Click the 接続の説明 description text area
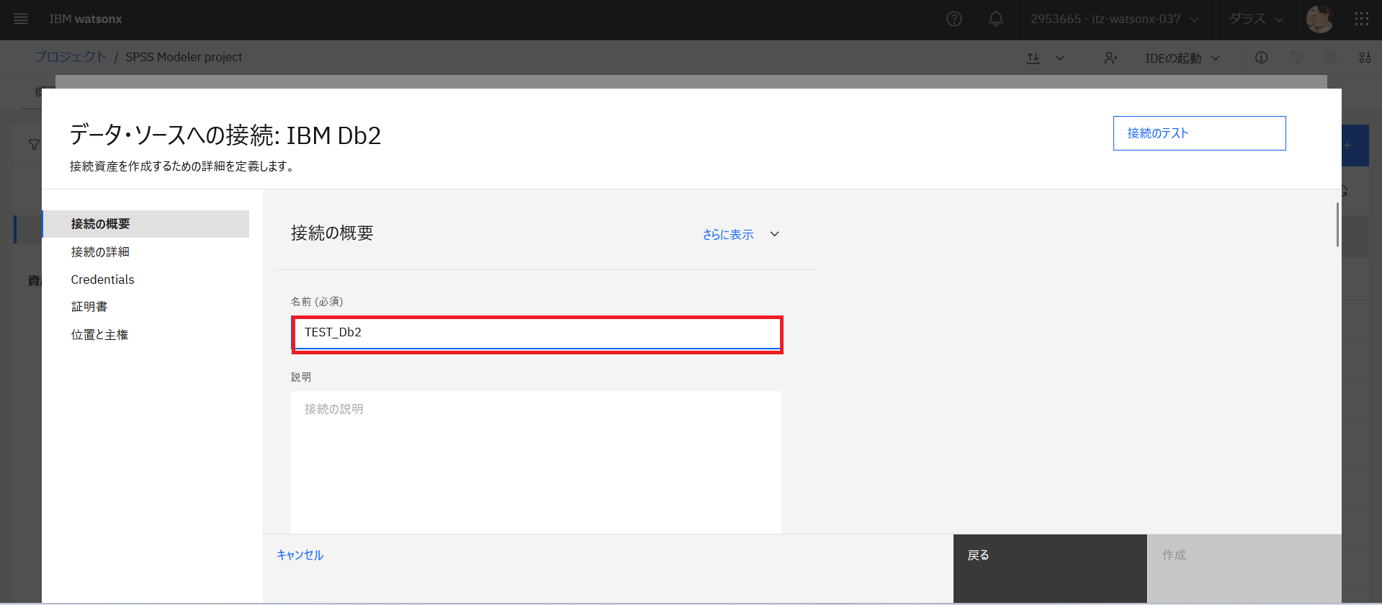Screen dimensions: 1382x605 [x=536, y=462]
